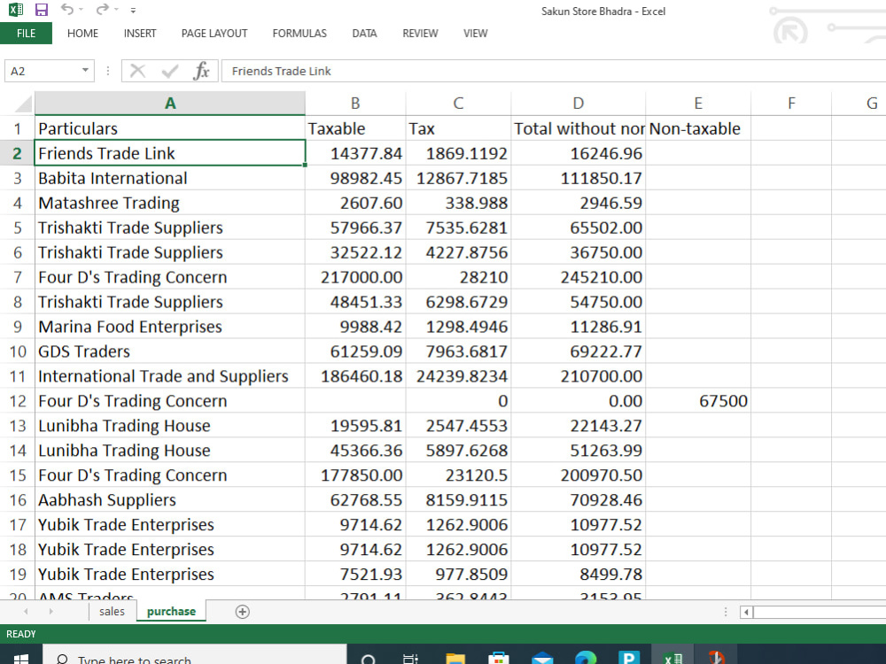Image resolution: width=886 pixels, height=664 pixels.
Task: Select all cells via corner triangle
Action: [x=23, y=104]
